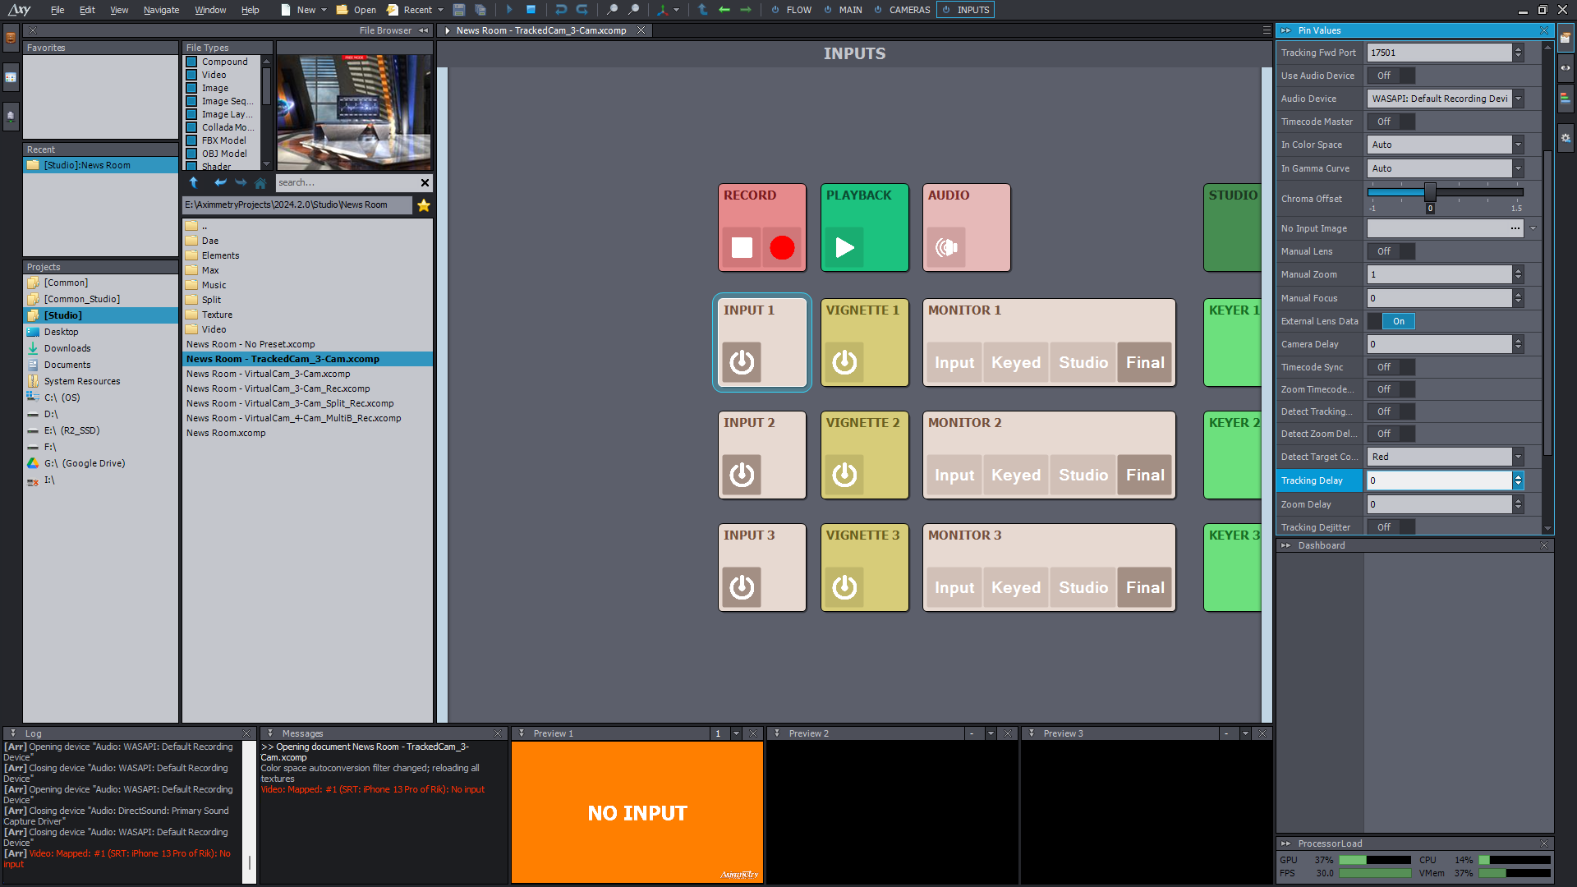Open the CAMERAS menu tab
This screenshot has width=1577, height=887.
(908, 10)
